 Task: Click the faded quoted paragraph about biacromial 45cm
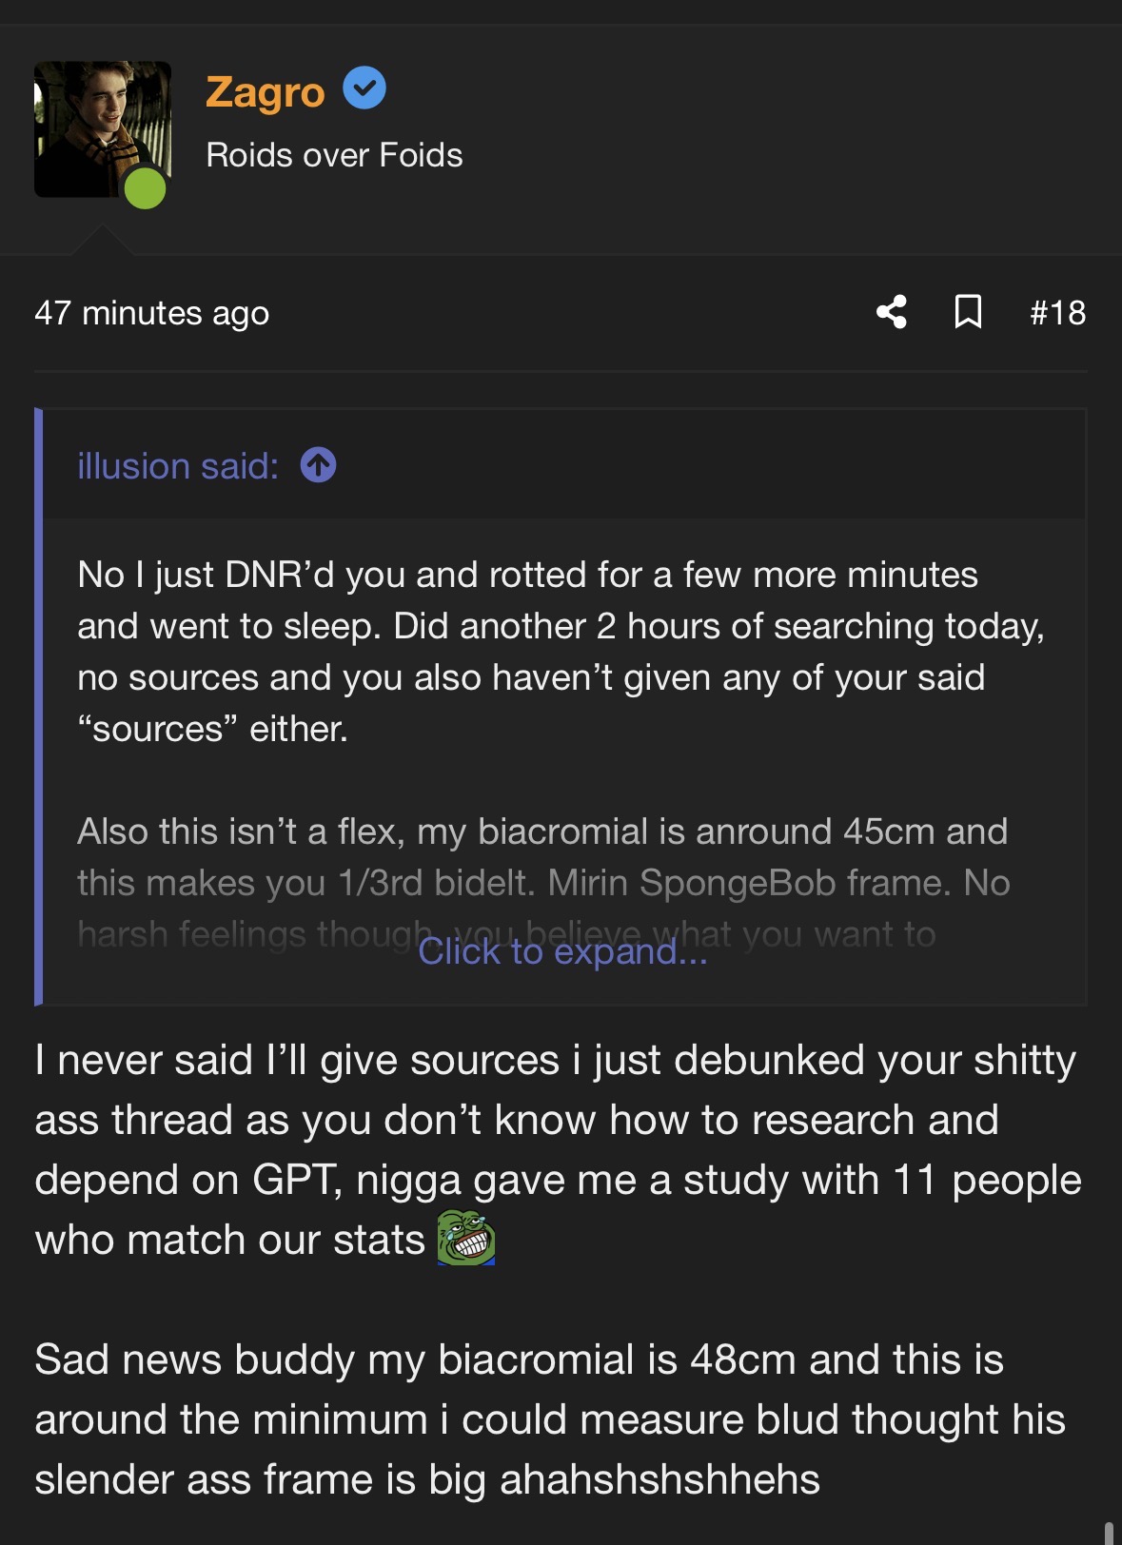tap(542, 857)
